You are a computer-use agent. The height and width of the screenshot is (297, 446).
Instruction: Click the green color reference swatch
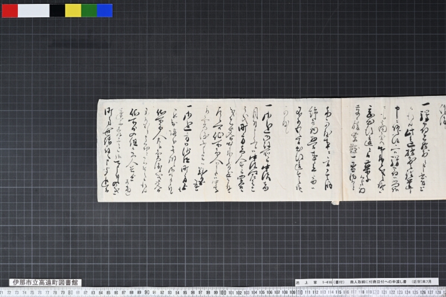click(89, 11)
